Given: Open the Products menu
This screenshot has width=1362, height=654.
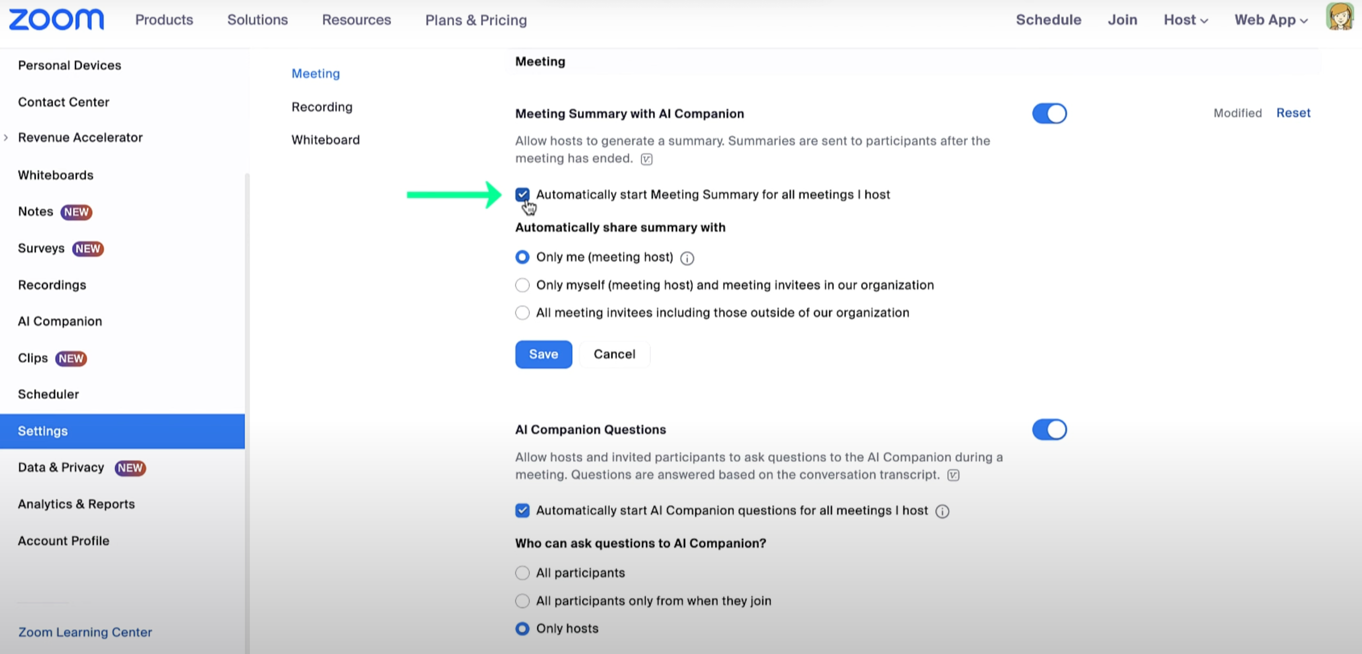Looking at the screenshot, I should tap(164, 20).
